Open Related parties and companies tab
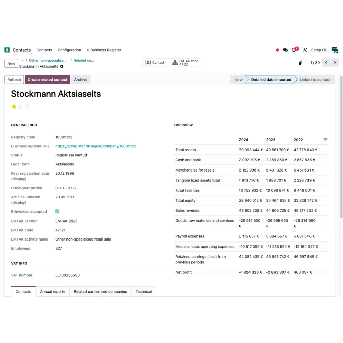 click(x=100, y=292)
